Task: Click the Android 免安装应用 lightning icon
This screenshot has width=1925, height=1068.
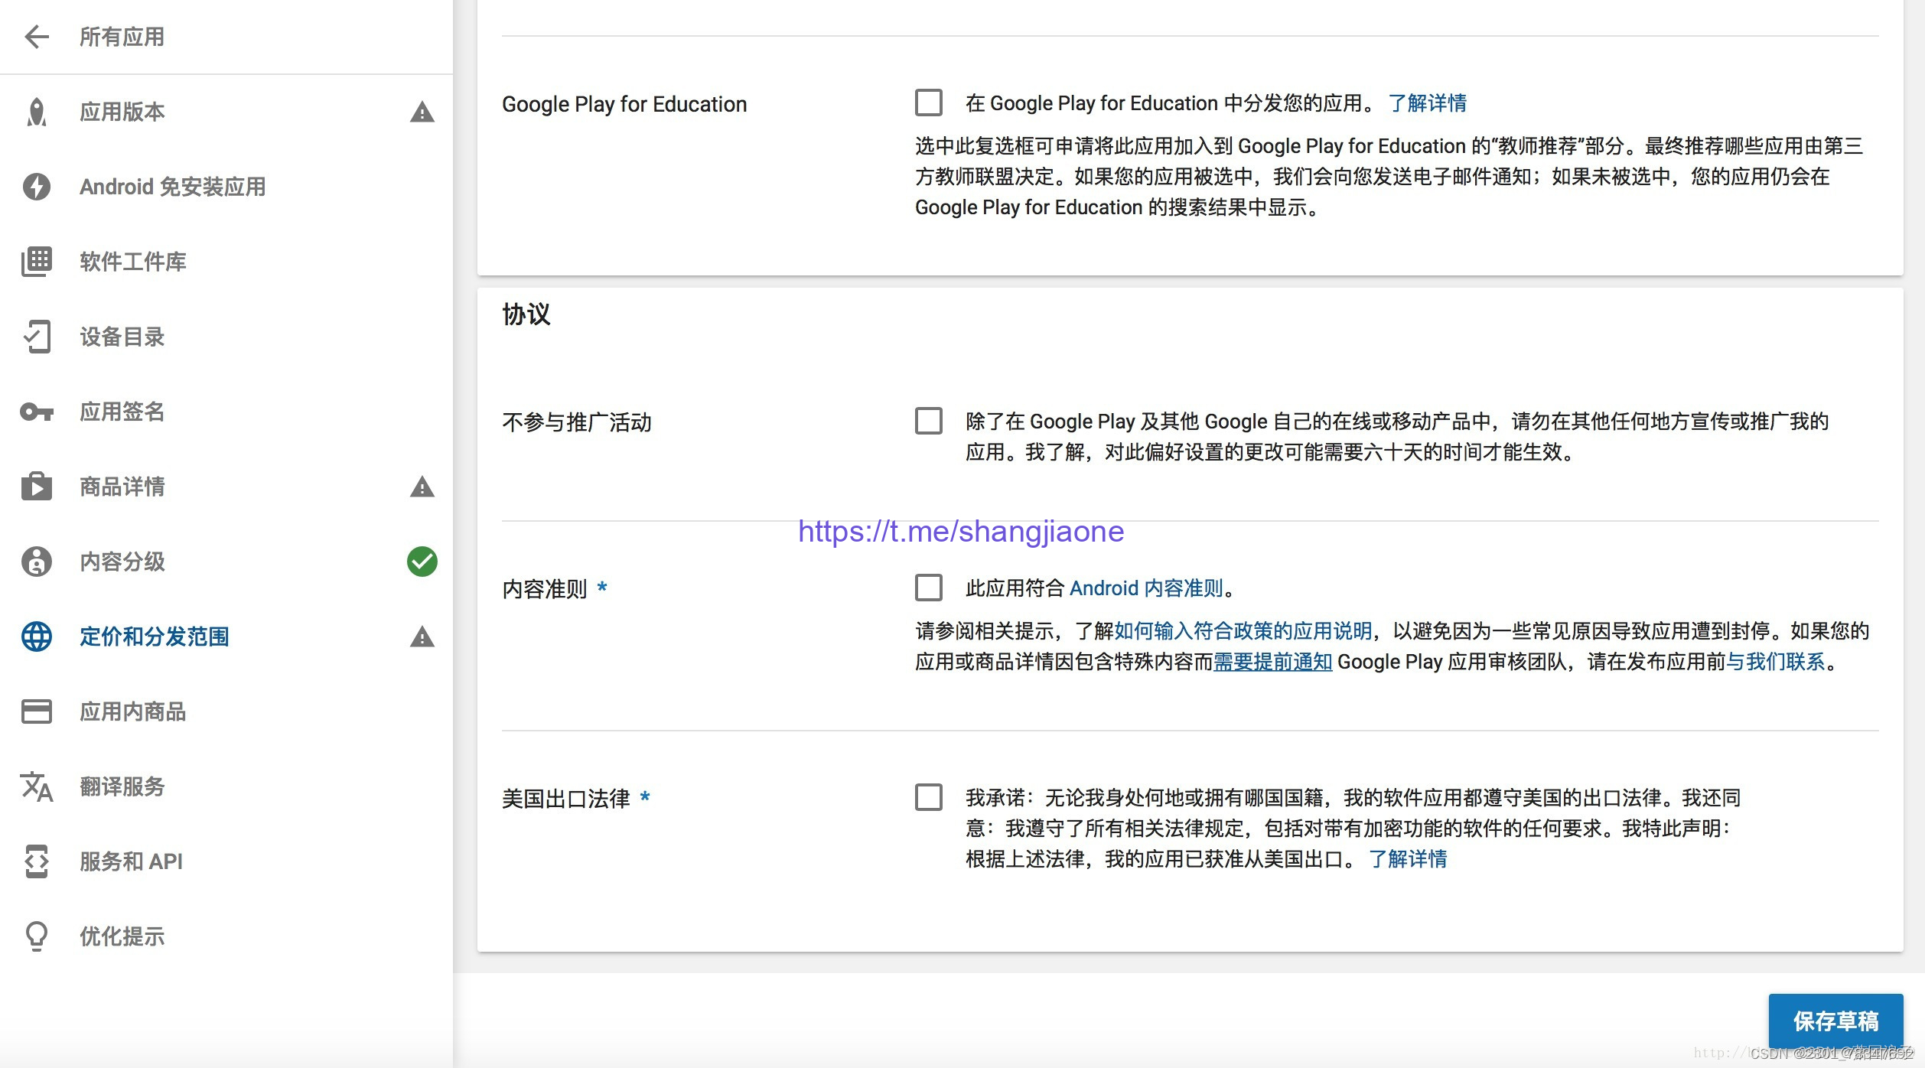Action: pos(36,187)
